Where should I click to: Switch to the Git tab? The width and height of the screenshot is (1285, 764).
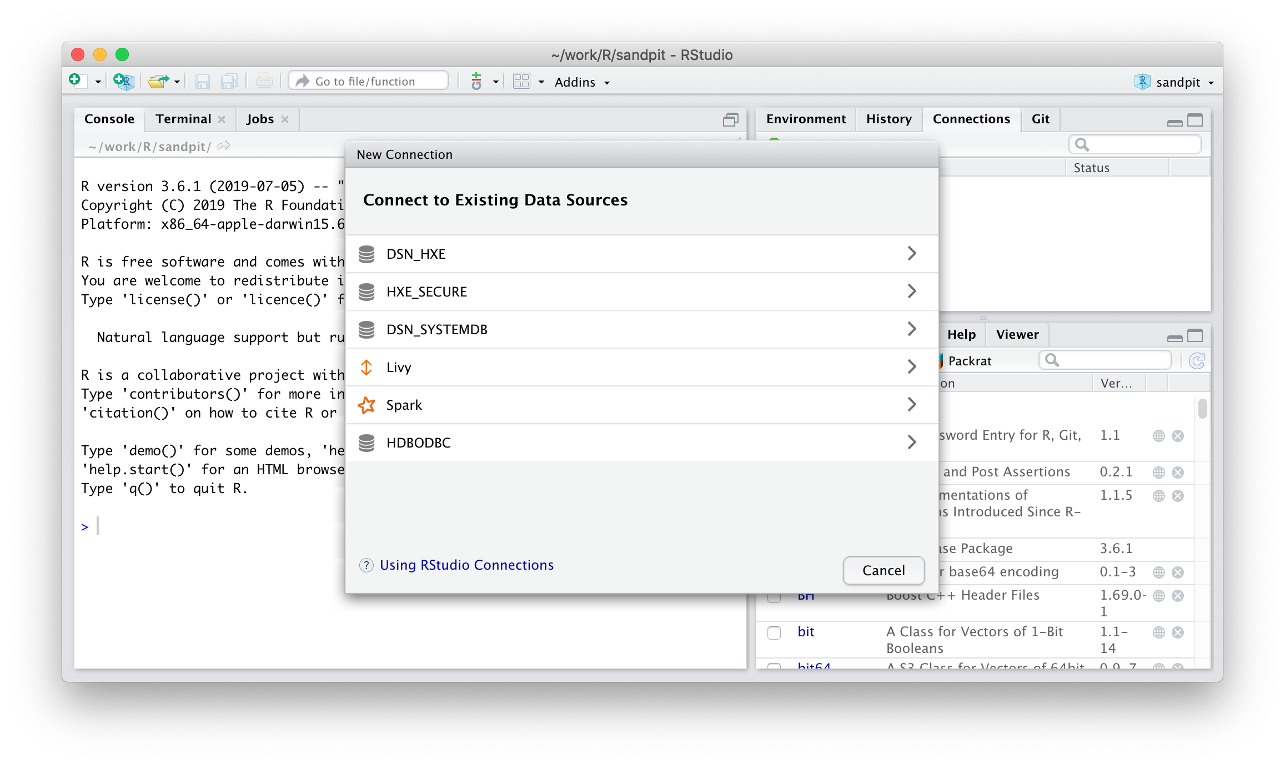click(x=1040, y=119)
